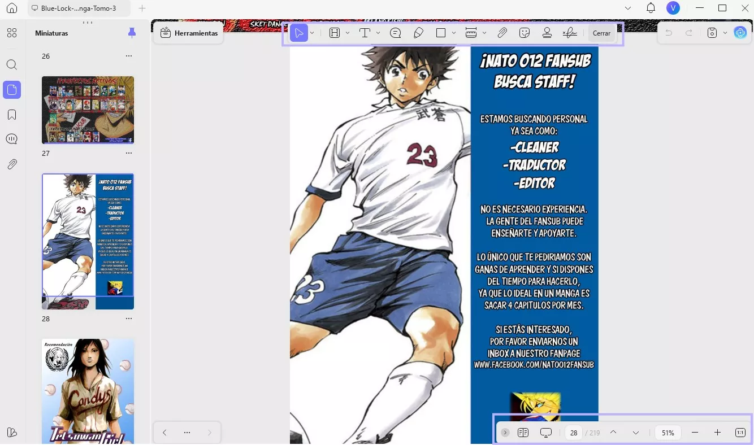Toggle pin on Miniaturas panel
Image resolution: width=754 pixels, height=445 pixels.
[132, 33]
